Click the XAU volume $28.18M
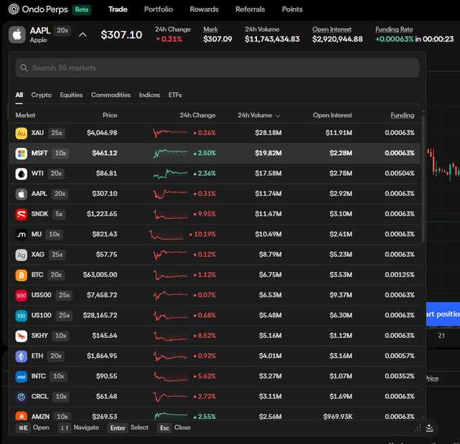Viewport: 460px width, 444px height. [x=268, y=132]
